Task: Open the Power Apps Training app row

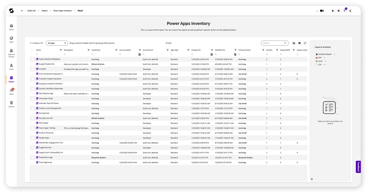Action: [168, 128]
